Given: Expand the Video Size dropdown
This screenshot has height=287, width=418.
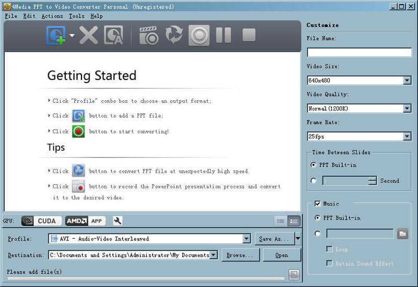Looking at the screenshot, I should (x=407, y=80).
